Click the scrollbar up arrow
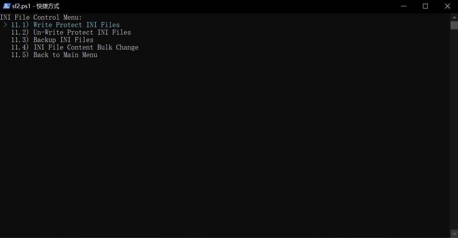458x238 pixels. coord(454,17)
